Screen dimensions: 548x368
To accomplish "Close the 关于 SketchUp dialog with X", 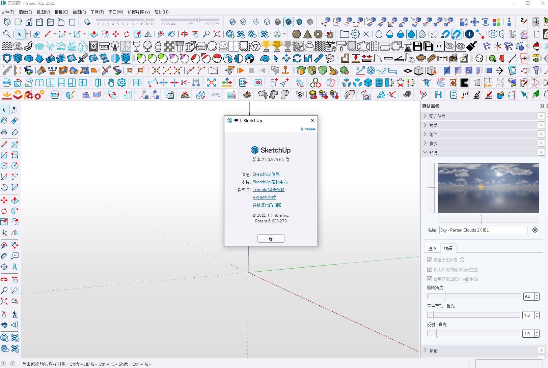I will [312, 120].
